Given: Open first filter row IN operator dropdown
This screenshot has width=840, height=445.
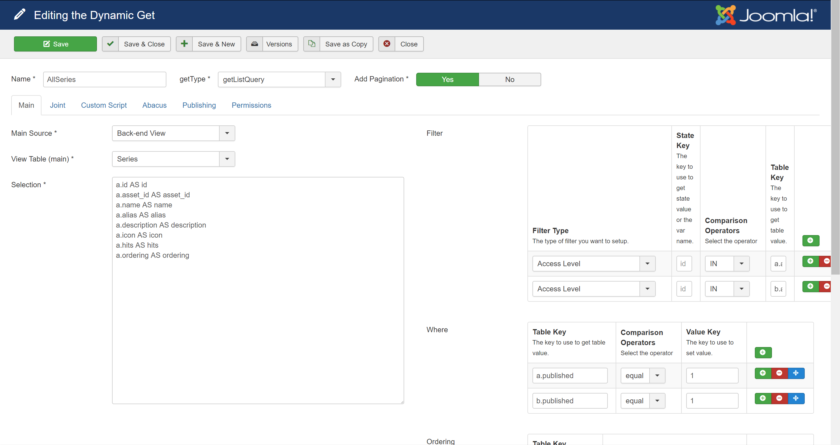Looking at the screenshot, I should (727, 264).
